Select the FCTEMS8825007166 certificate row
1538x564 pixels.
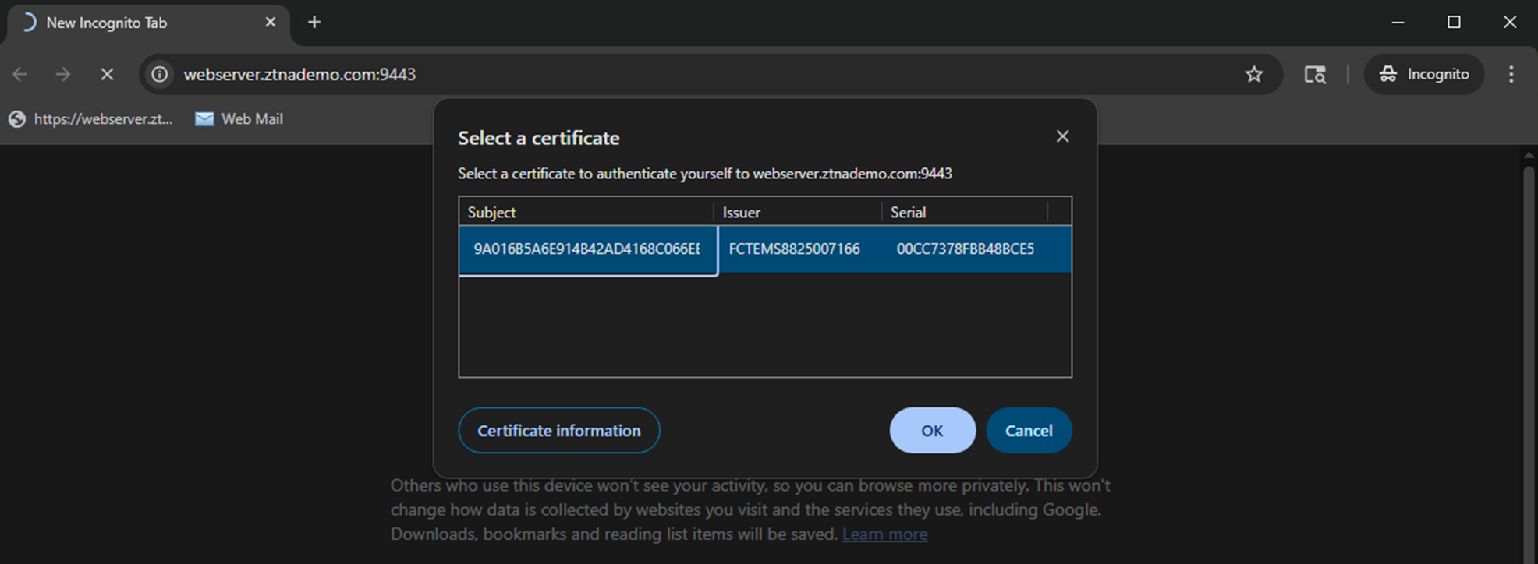(x=794, y=249)
